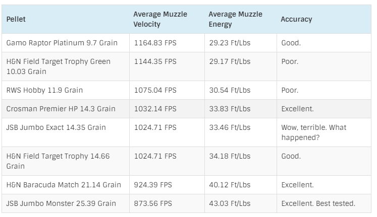Image resolution: width=377 pixels, height=217 pixels.
Task: Click the Pellet column header
Action: tap(16, 19)
